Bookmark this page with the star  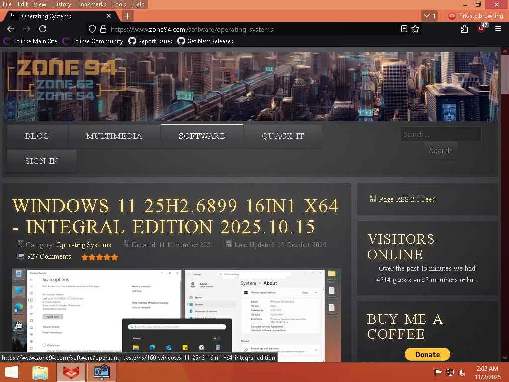tap(415, 29)
